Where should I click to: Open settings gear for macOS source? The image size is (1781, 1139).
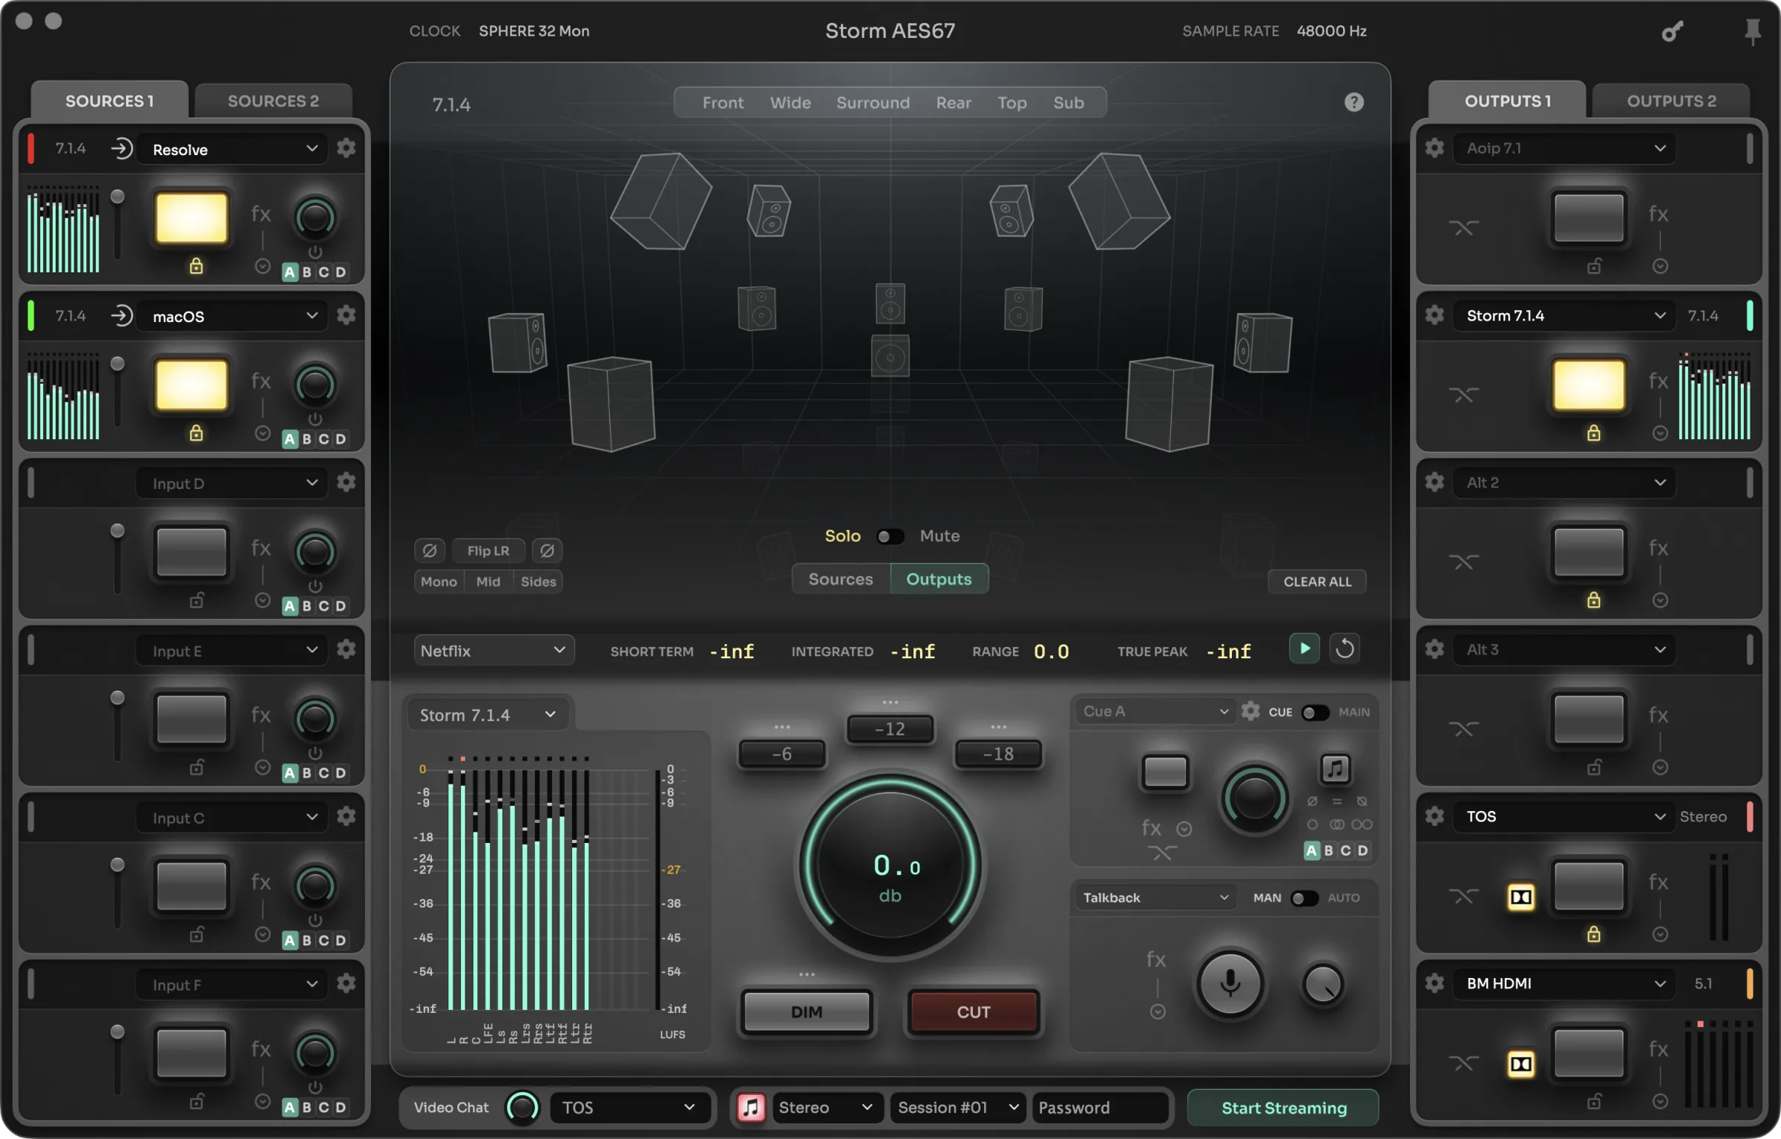pos(346,315)
